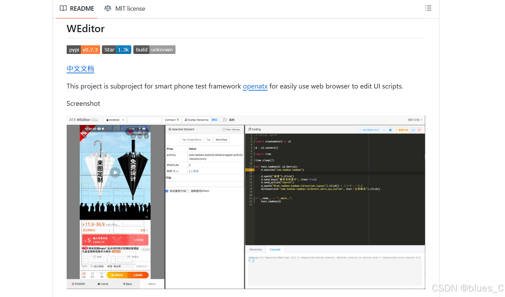This screenshot has height=297, width=505.
Task: Click the copy code icon in Coding toolbar
Action: [413, 130]
